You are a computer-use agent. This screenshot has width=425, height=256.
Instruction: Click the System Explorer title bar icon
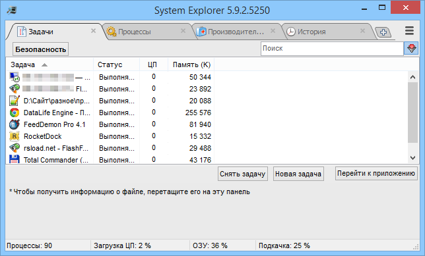pyautogui.click(x=12, y=10)
